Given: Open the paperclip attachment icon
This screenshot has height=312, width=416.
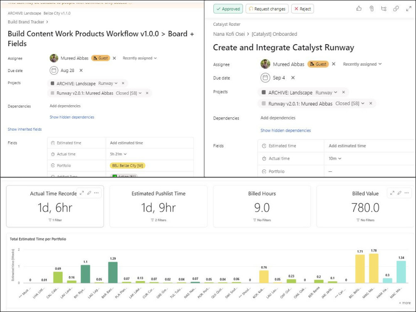Looking at the screenshot, I should [371, 8].
